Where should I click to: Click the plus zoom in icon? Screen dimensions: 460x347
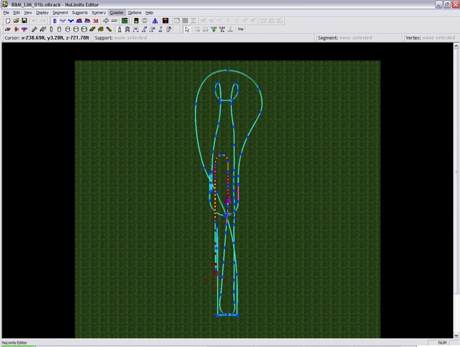(x=106, y=21)
